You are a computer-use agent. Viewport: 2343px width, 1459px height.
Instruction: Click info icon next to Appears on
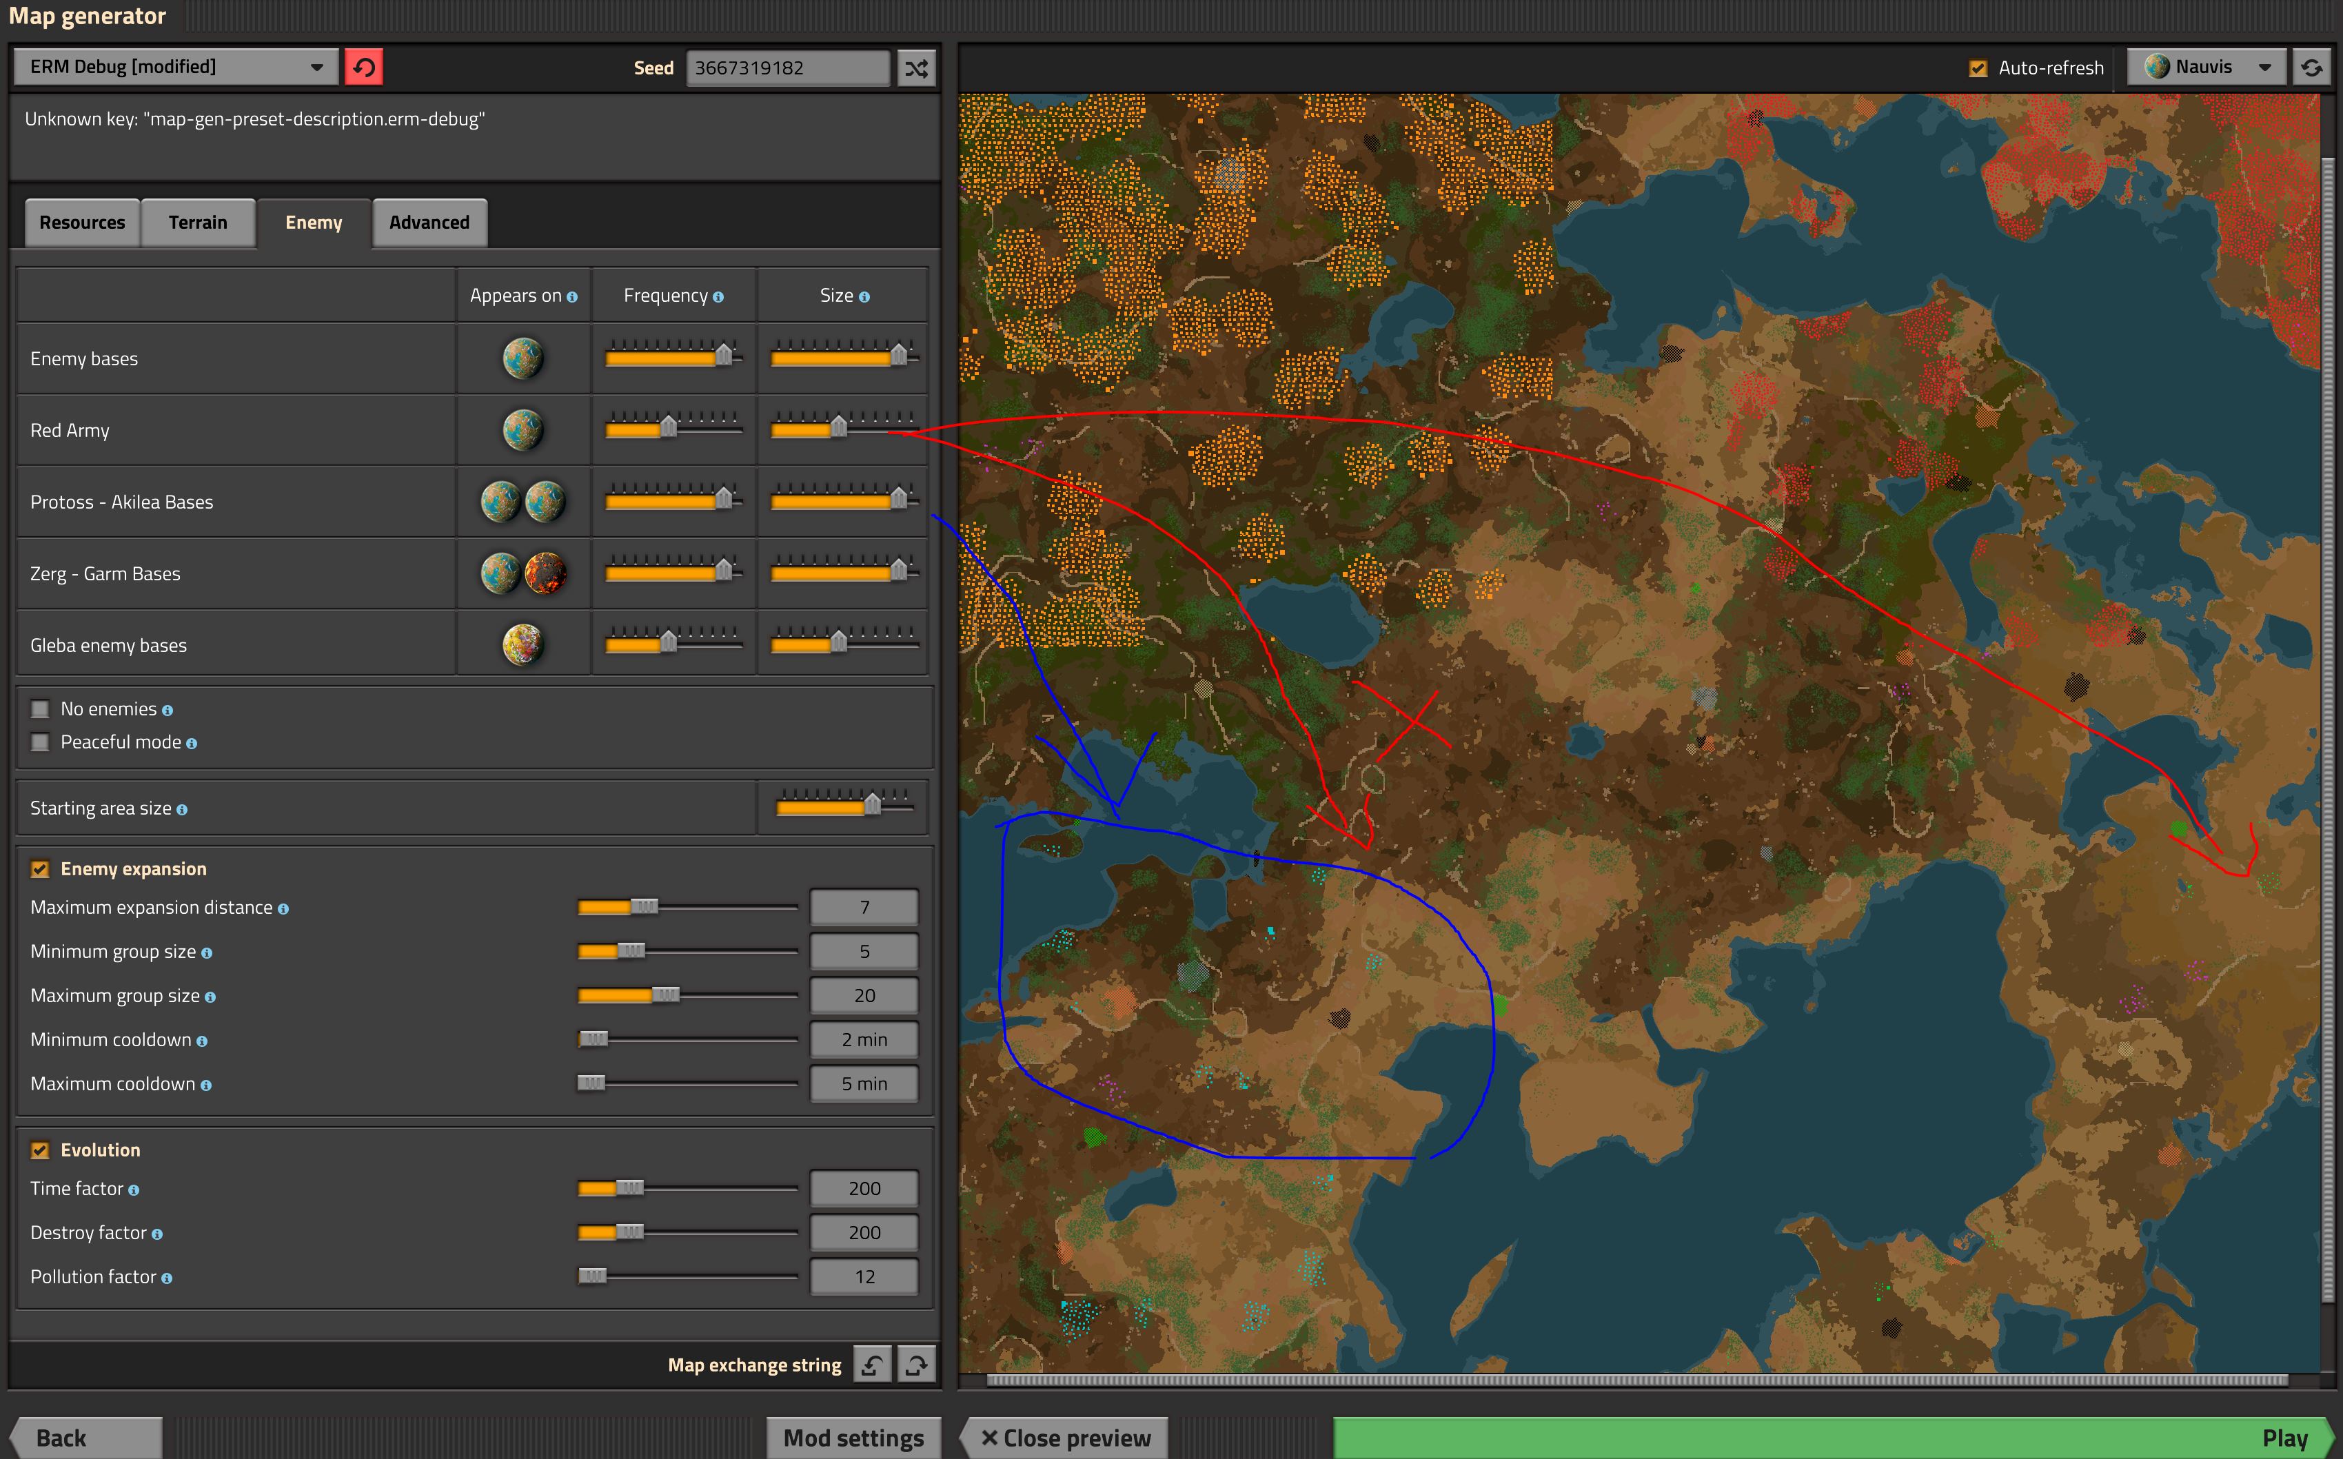point(572,297)
